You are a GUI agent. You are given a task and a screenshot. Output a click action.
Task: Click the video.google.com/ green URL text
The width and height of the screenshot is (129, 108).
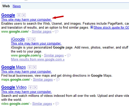[15, 104]
